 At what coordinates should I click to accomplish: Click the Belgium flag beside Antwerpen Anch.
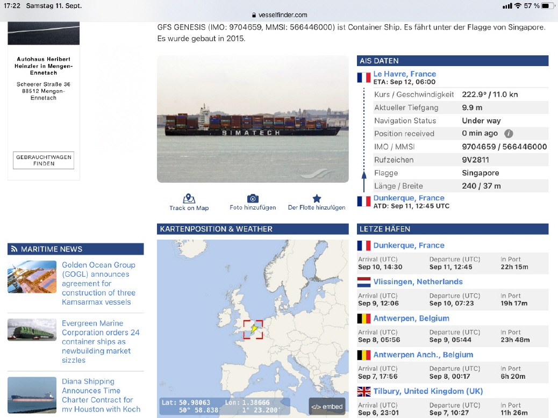click(364, 355)
